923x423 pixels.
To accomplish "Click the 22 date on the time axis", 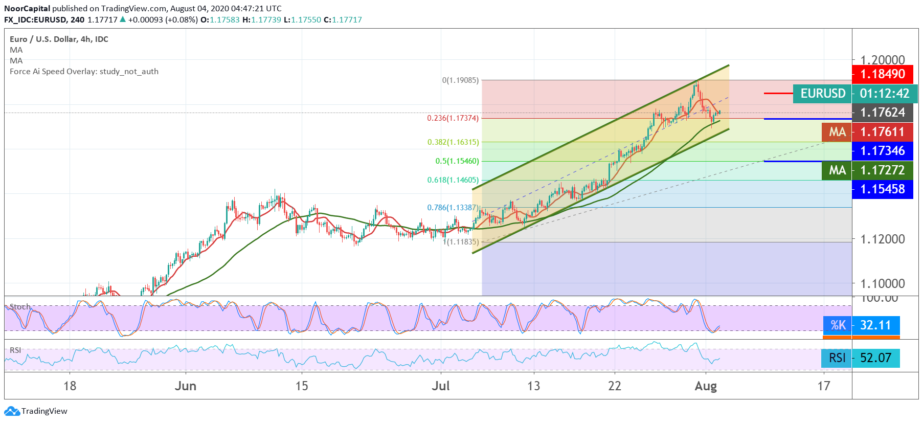I will [x=615, y=386].
